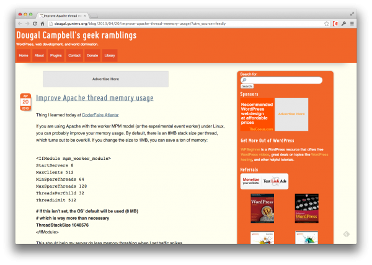Click the Advertise Here banner above the post
The height and width of the screenshot is (265, 372).
(x=105, y=79)
